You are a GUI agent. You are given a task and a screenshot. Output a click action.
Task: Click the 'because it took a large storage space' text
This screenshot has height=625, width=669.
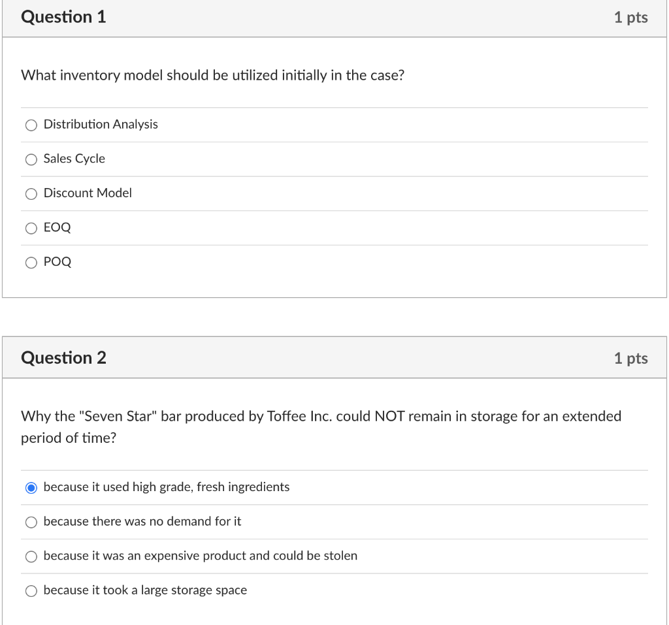pos(145,590)
